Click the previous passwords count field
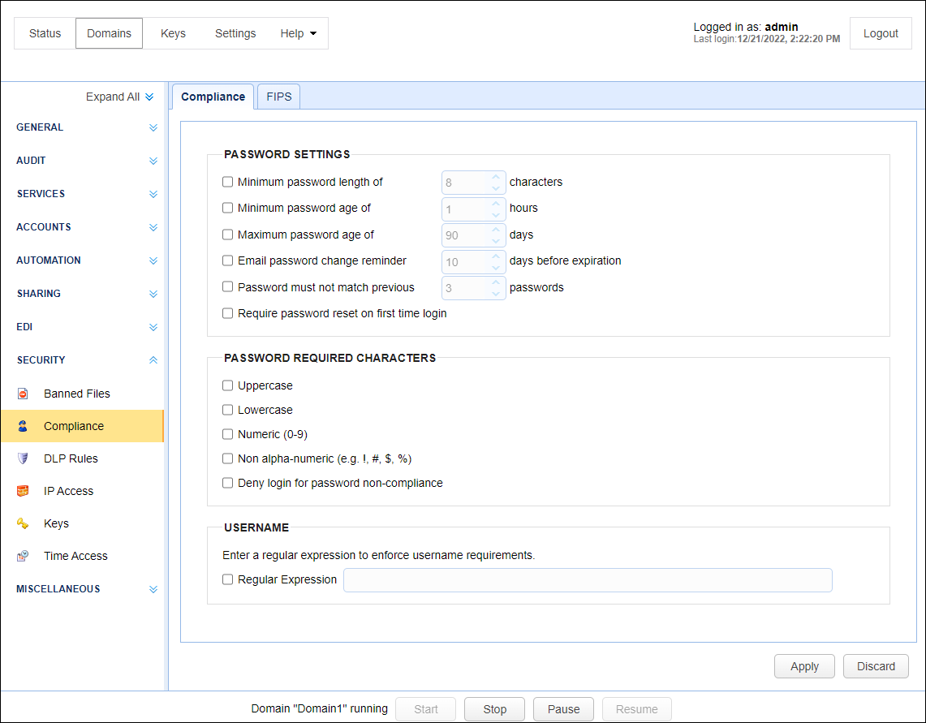 [x=474, y=288]
